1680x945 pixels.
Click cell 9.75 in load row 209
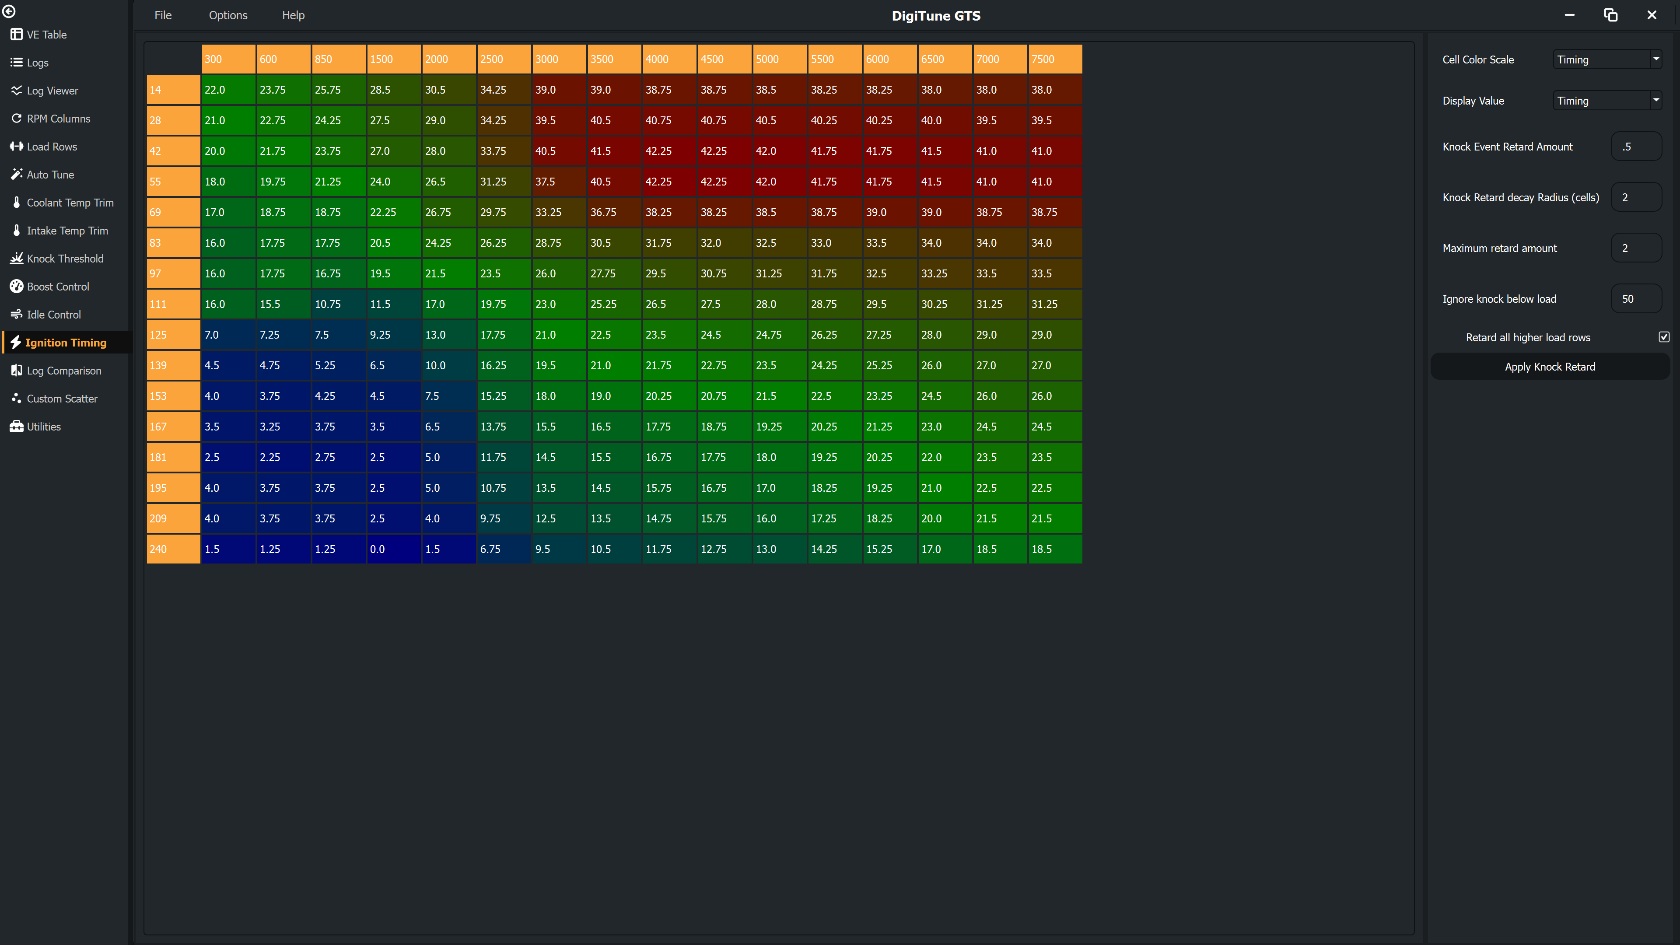tap(504, 518)
